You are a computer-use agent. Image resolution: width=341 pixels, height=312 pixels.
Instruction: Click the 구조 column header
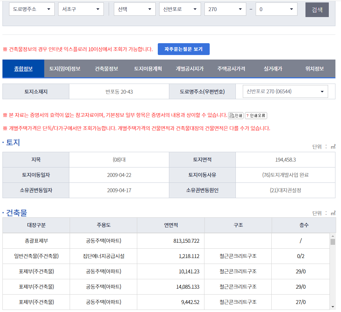tap(238, 225)
